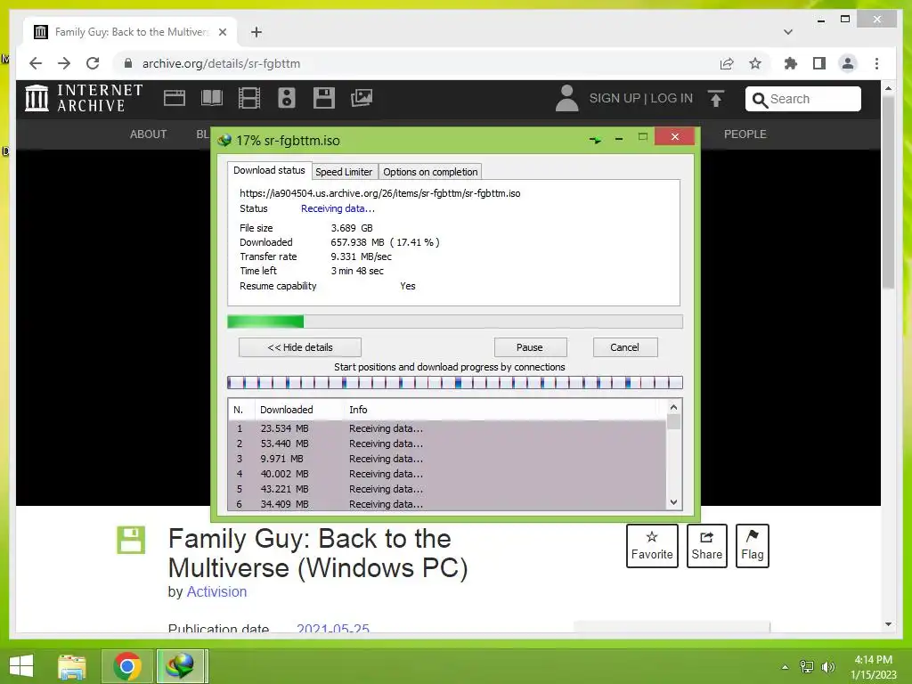The width and height of the screenshot is (912, 684).
Task: Open Chrome tab search chevron
Action: pyautogui.click(x=788, y=32)
